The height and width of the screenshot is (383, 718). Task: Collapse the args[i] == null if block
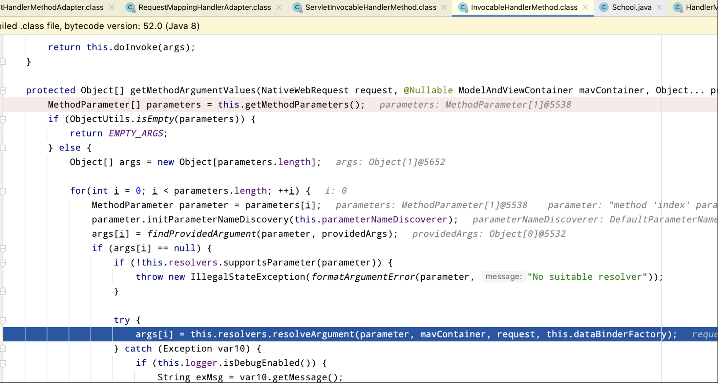point(3,248)
